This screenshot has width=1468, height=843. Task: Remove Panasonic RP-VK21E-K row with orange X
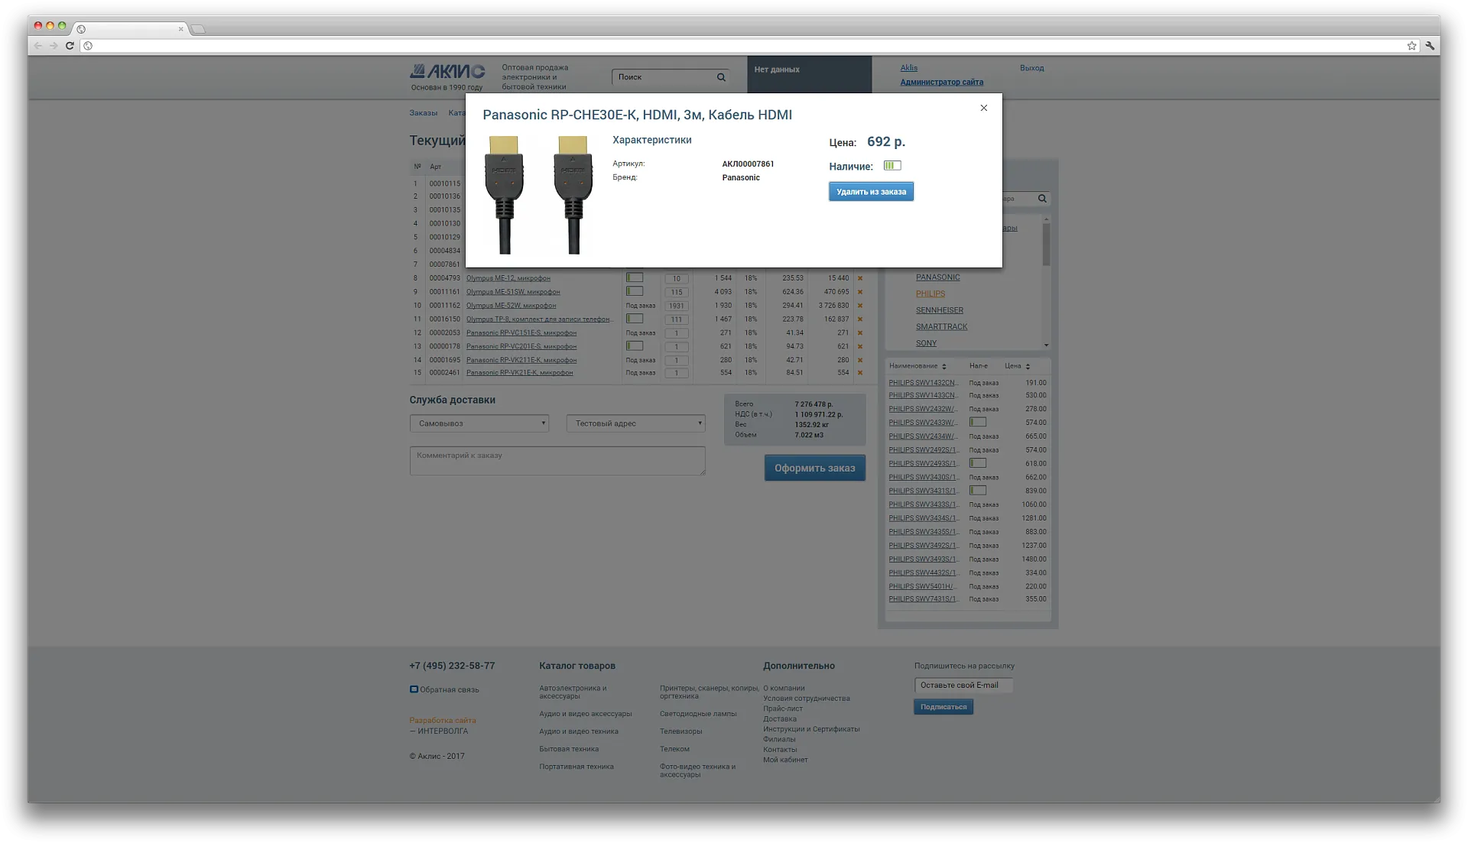tap(860, 373)
